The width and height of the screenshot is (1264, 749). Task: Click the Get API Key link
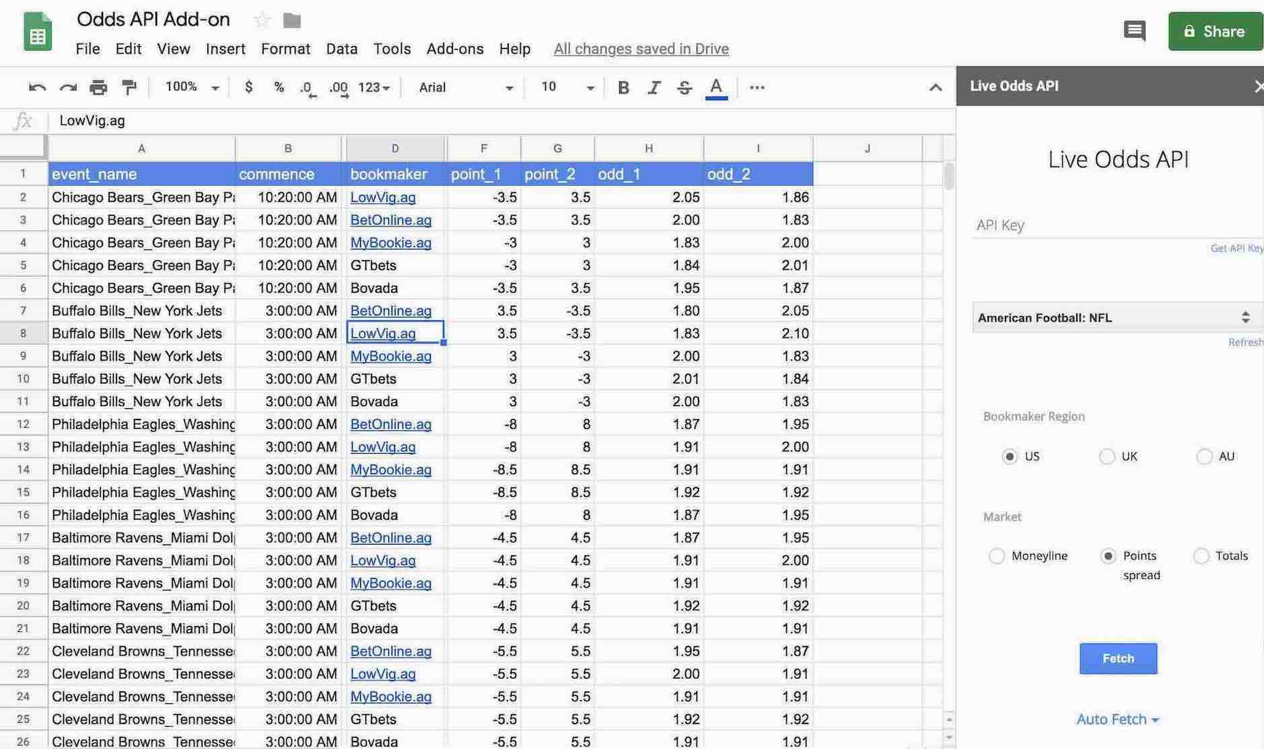pos(1236,248)
